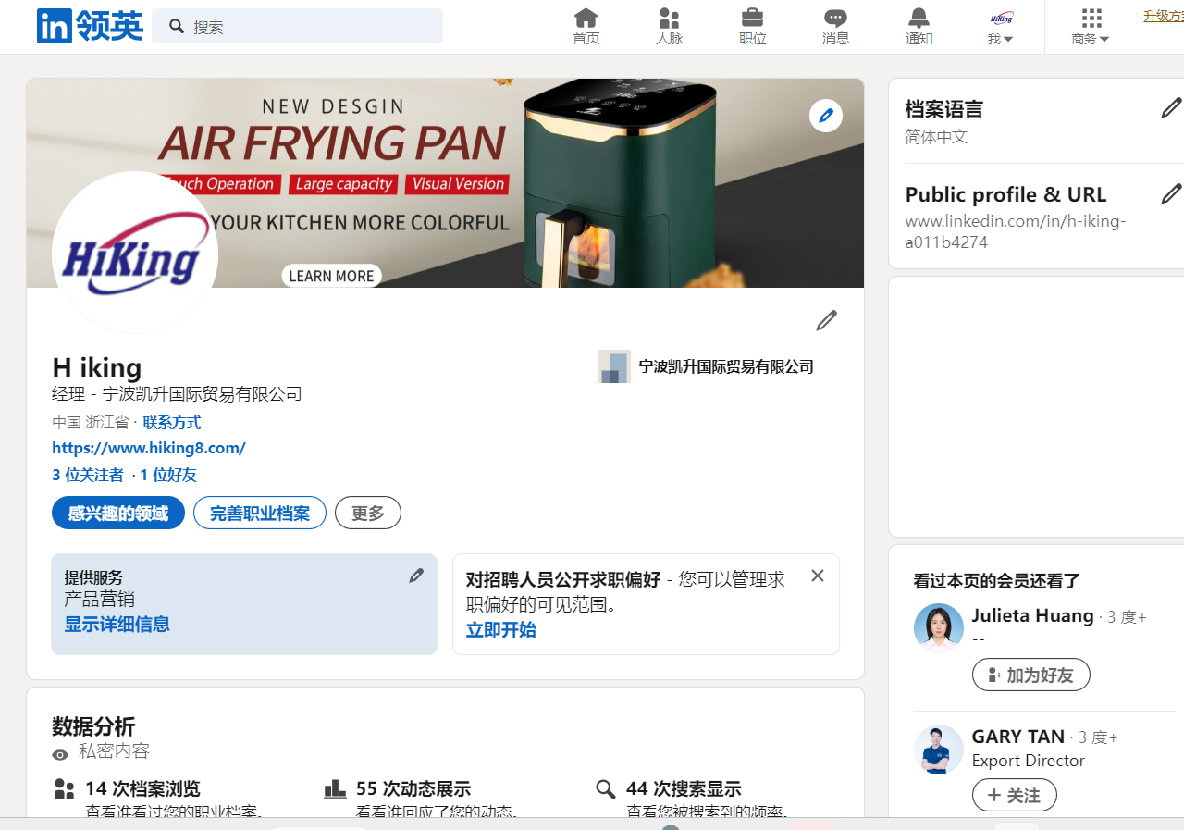Open the 首页 home tab
The width and height of the screenshot is (1184, 830).
tap(586, 27)
